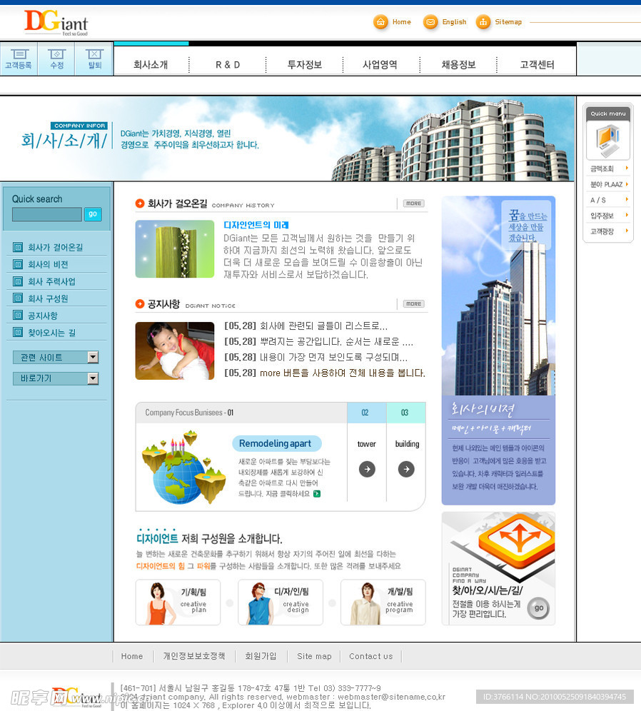Click MORE button for 공지사항 notice
The image size is (641, 711).
tap(413, 304)
